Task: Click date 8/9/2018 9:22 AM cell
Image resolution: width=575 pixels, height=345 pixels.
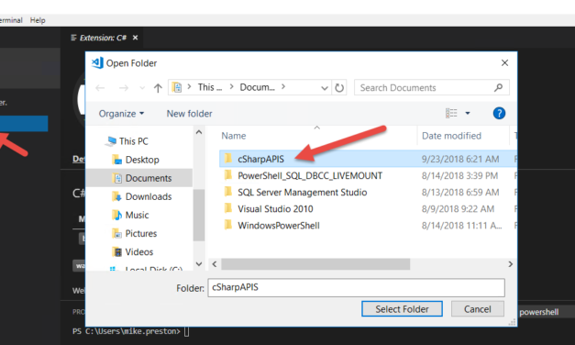Action: coord(458,209)
